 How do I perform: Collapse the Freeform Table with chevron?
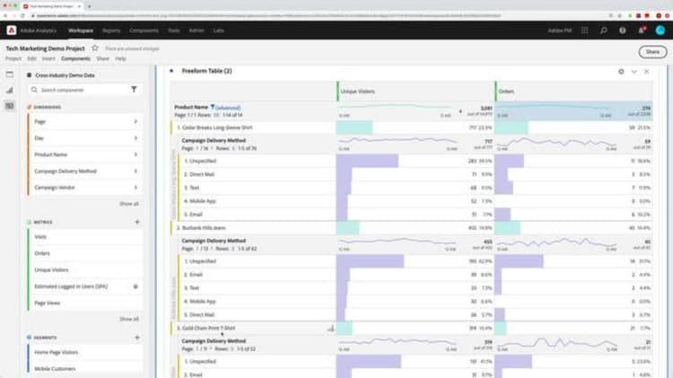pos(634,72)
